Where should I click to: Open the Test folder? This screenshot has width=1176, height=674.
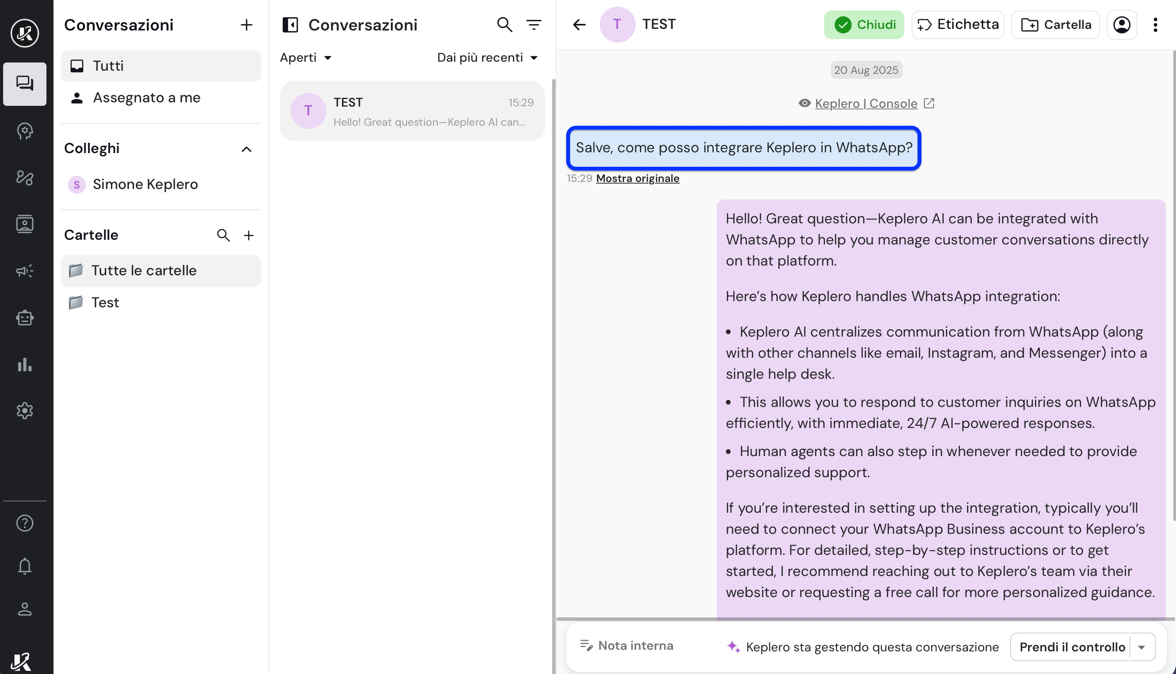161,303
